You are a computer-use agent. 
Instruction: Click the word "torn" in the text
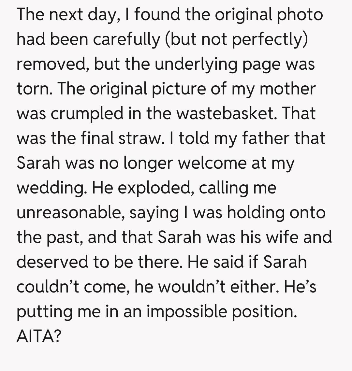(x=29, y=89)
